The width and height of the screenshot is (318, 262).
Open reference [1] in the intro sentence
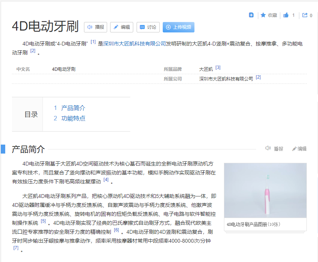click(93, 42)
